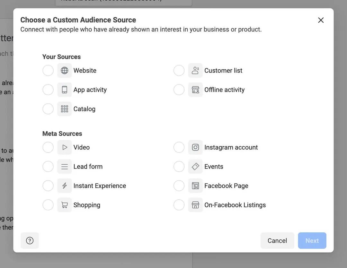Image resolution: width=347 pixels, height=268 pixels.
Task: Click the 'Catalog' label text
Action: point(84,109)
